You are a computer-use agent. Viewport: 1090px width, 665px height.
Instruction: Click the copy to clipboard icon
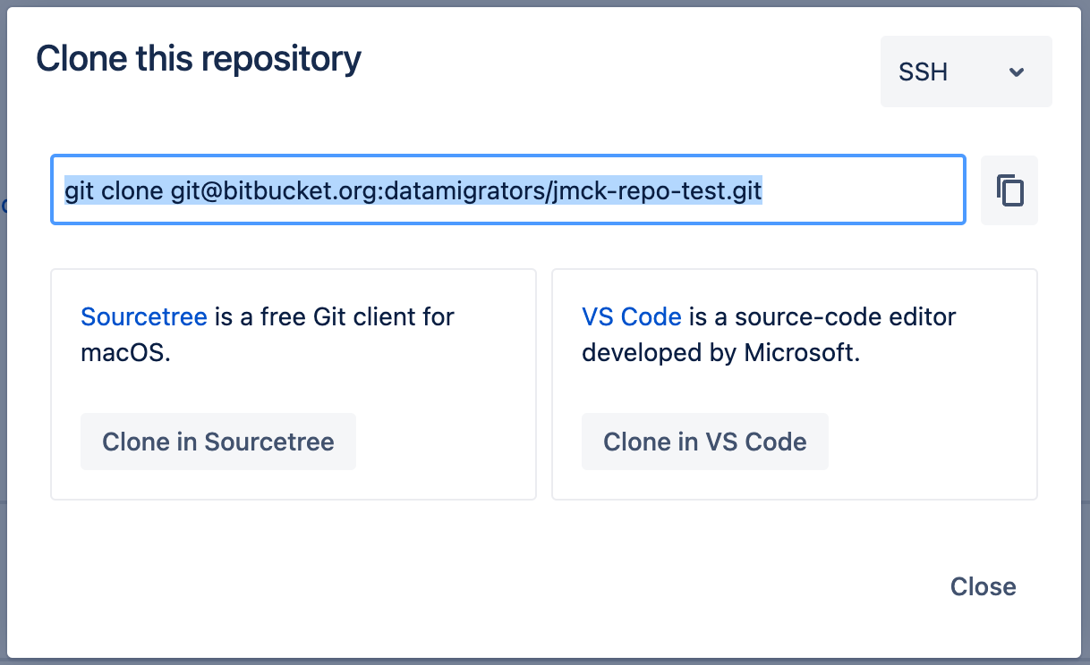(x=1009, y=190)
